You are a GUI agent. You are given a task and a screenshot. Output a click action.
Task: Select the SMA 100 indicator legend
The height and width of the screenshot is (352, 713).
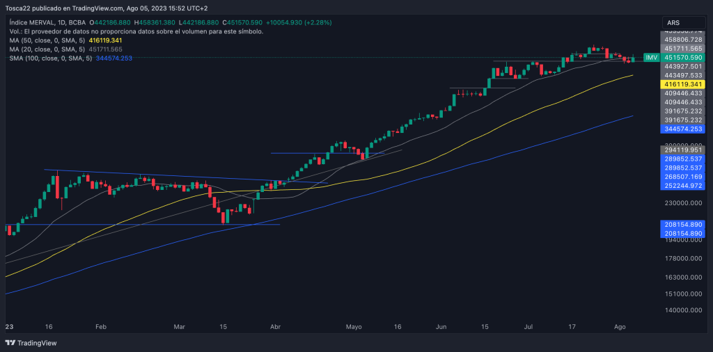(x=50, y=58)
